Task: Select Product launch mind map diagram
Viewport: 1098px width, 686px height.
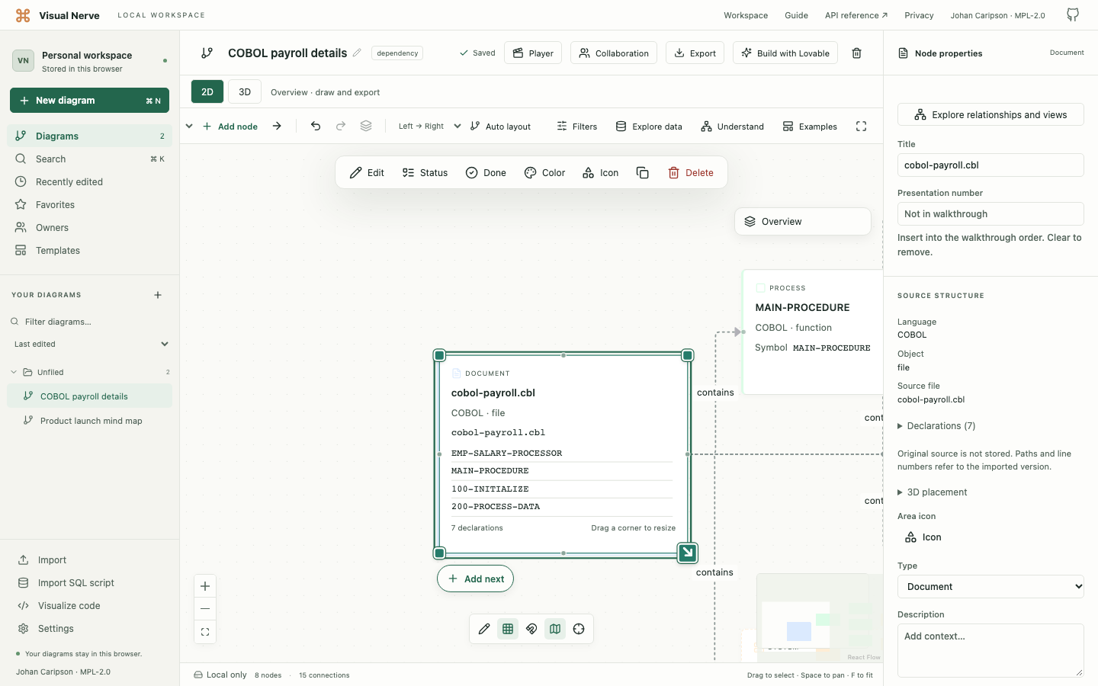Action: click(x=91, y=421)
